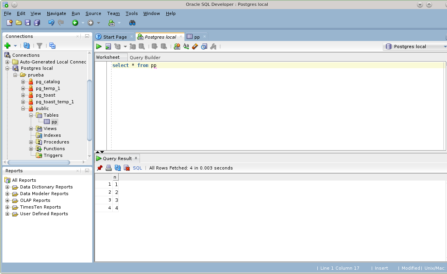Click the Schema Browser icon in Connections toolbar
447x274 pixels.
[x=52, y=46]
